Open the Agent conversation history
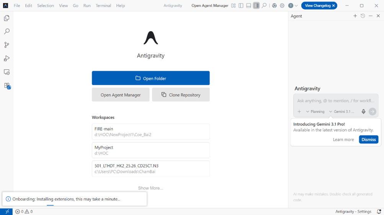This screenshot has height=215, width=384. pos(363,16)
